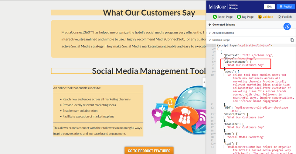Collapse the side panel with the < handle
Screen dimensions: 296x154
click(204, 82)
